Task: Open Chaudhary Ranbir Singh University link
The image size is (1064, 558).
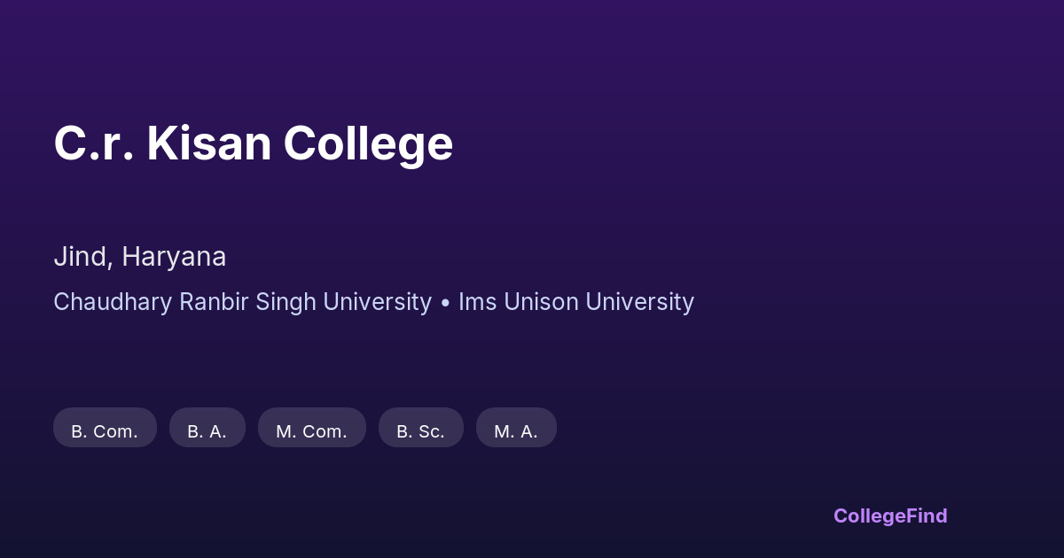Action: [242, 302]
